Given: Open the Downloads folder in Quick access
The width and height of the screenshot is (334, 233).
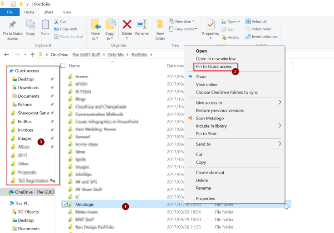Looking at the screenshot, I should coord(28,88).
